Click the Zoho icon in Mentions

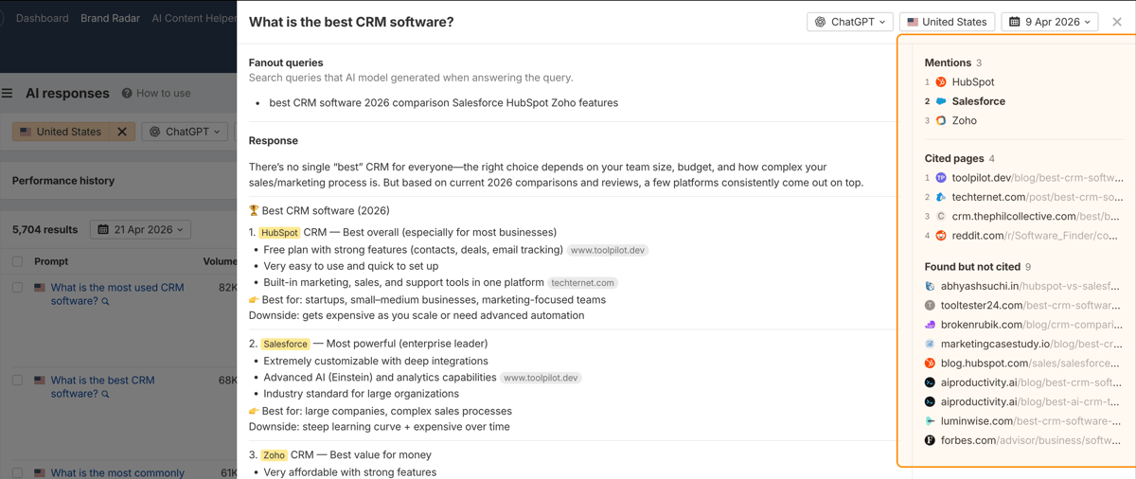tap(941, 121)
